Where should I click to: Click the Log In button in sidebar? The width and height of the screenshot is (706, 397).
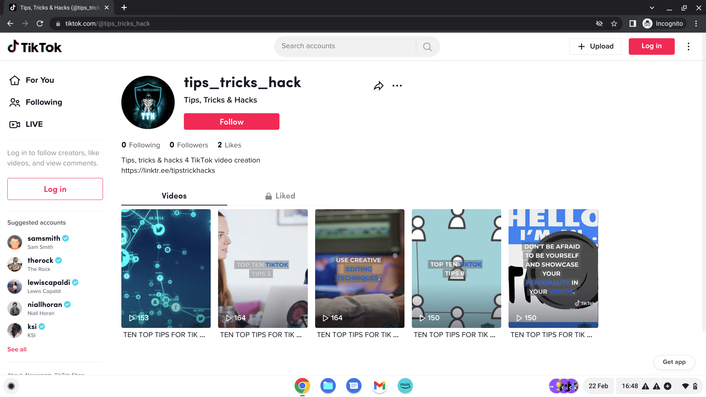coord(55,189)
